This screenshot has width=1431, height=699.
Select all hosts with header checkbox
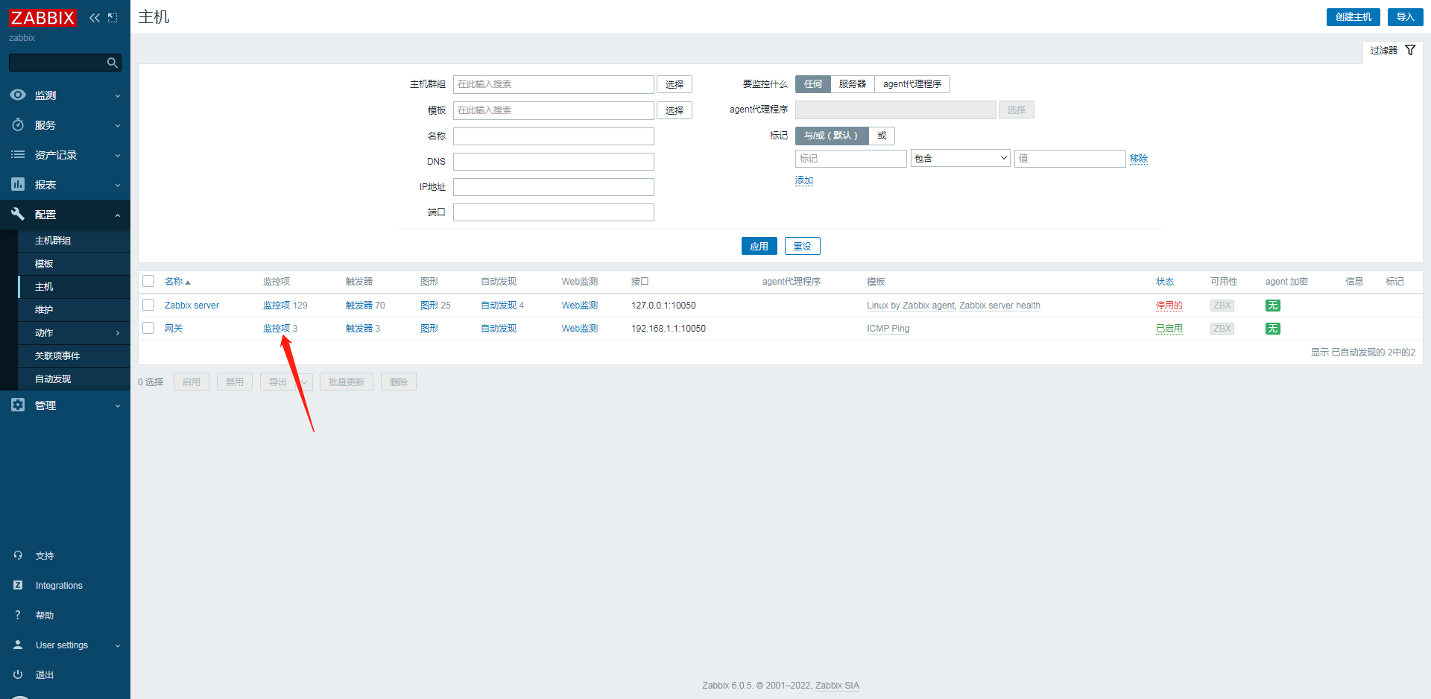coord(148,281)
